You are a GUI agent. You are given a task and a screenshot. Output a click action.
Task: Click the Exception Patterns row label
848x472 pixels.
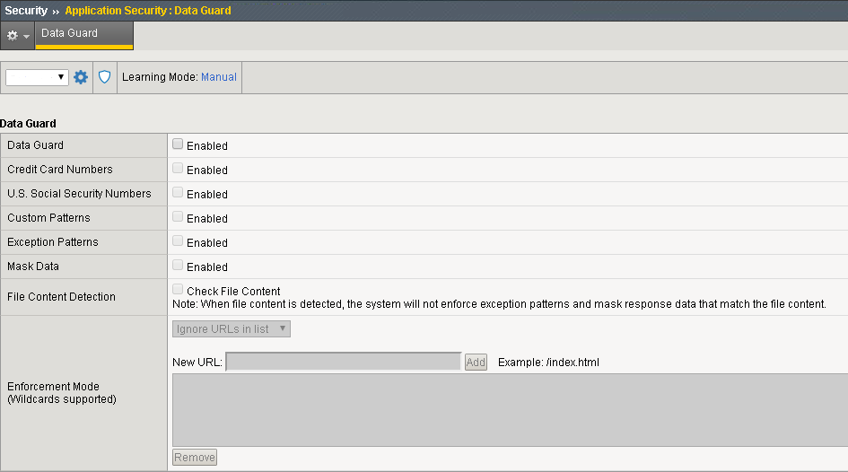tap(52, 242)
